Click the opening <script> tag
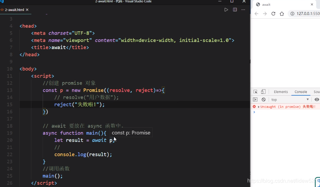The width and height of the screenshot is (320, 187). (43, 76)
